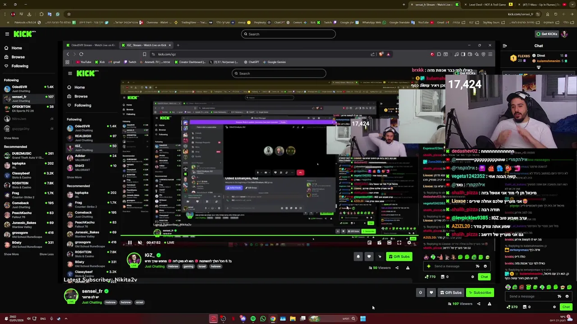Toggle follow heart for the sensei_fr channel

(431, 292)
